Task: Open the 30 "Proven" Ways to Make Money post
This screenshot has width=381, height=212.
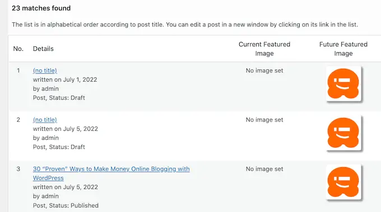Action: click(111, 173)
